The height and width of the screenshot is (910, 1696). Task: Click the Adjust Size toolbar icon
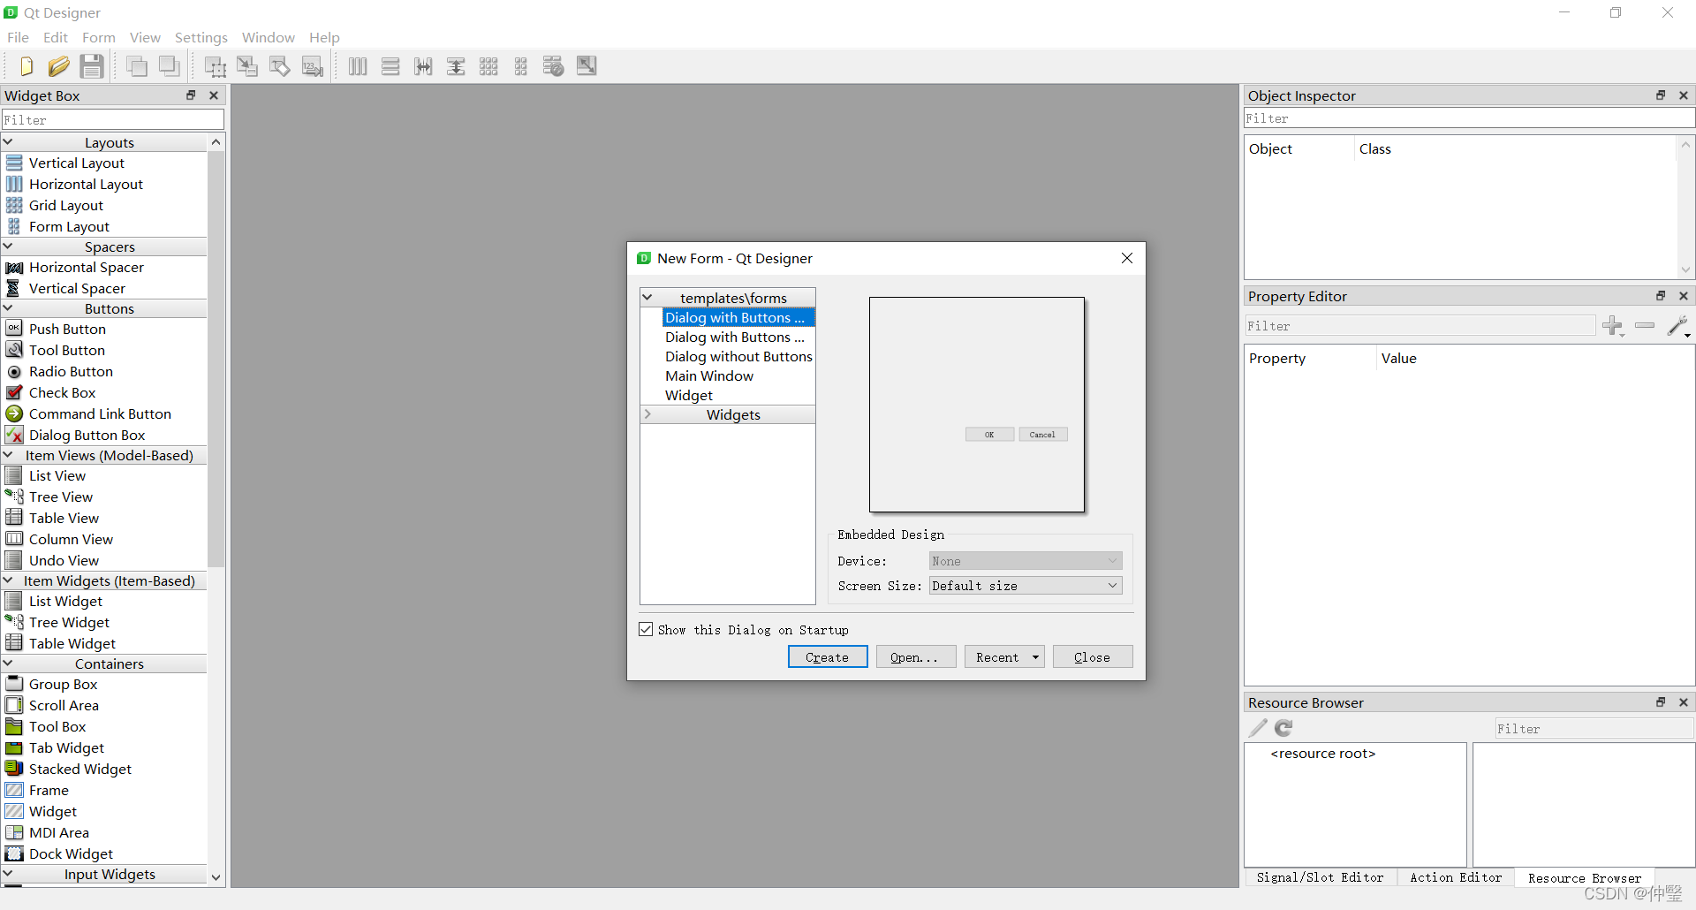click(587, 66)
